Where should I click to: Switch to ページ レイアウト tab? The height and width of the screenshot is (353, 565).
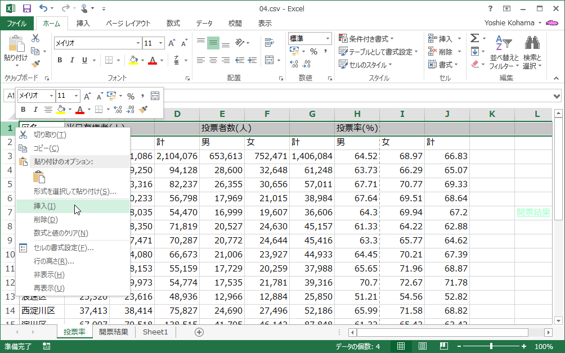pyautogui.click(x=128, y=24)
